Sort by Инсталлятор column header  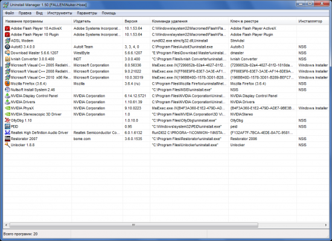tap(313, 21)
